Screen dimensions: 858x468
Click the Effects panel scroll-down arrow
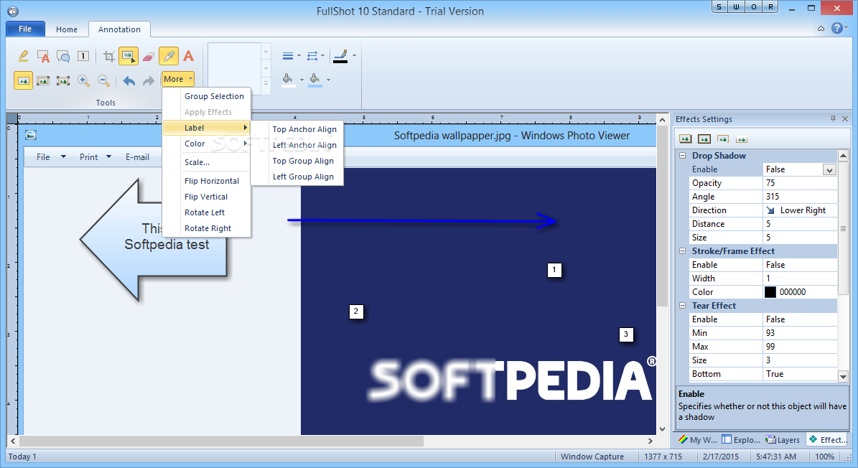coord(843,376)
